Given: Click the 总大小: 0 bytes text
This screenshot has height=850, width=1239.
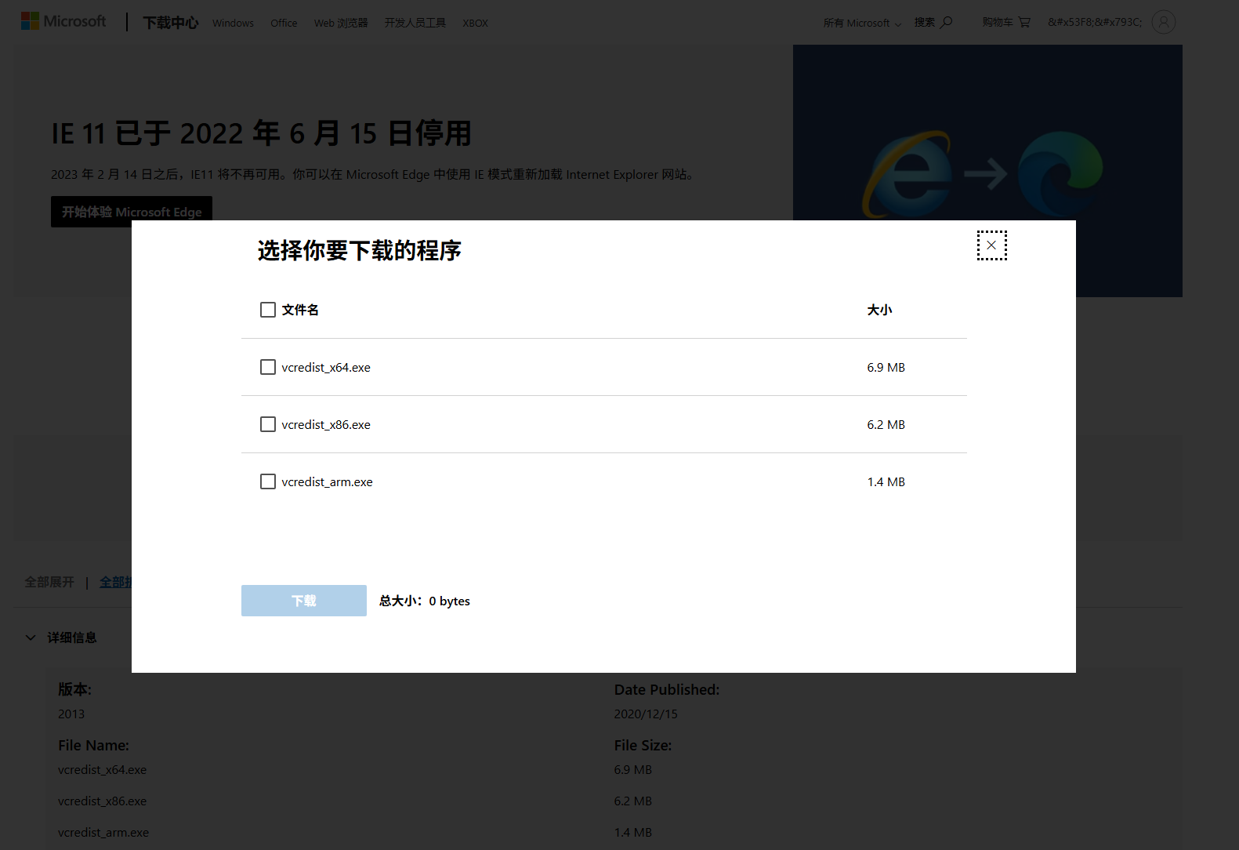Looking at the screenshot, I should pyautogui.click(x=425, y=601).
